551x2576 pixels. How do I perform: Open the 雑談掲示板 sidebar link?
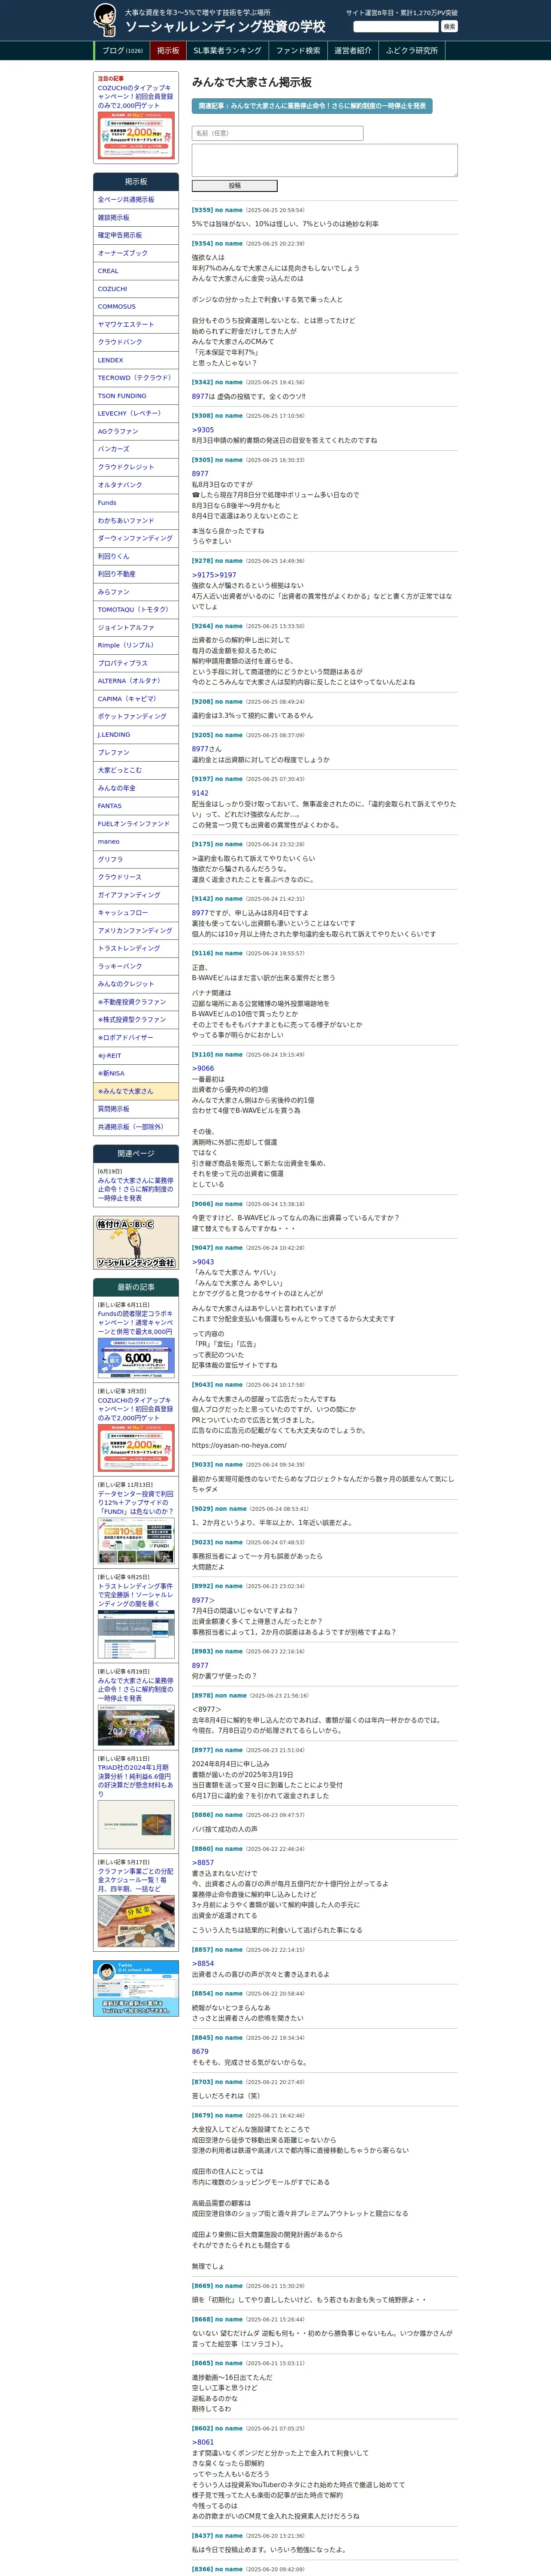[136, 218]
